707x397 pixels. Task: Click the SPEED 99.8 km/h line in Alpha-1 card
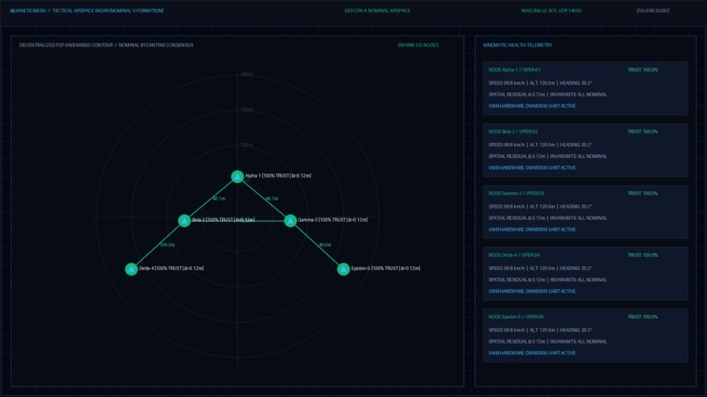point(540,83)
